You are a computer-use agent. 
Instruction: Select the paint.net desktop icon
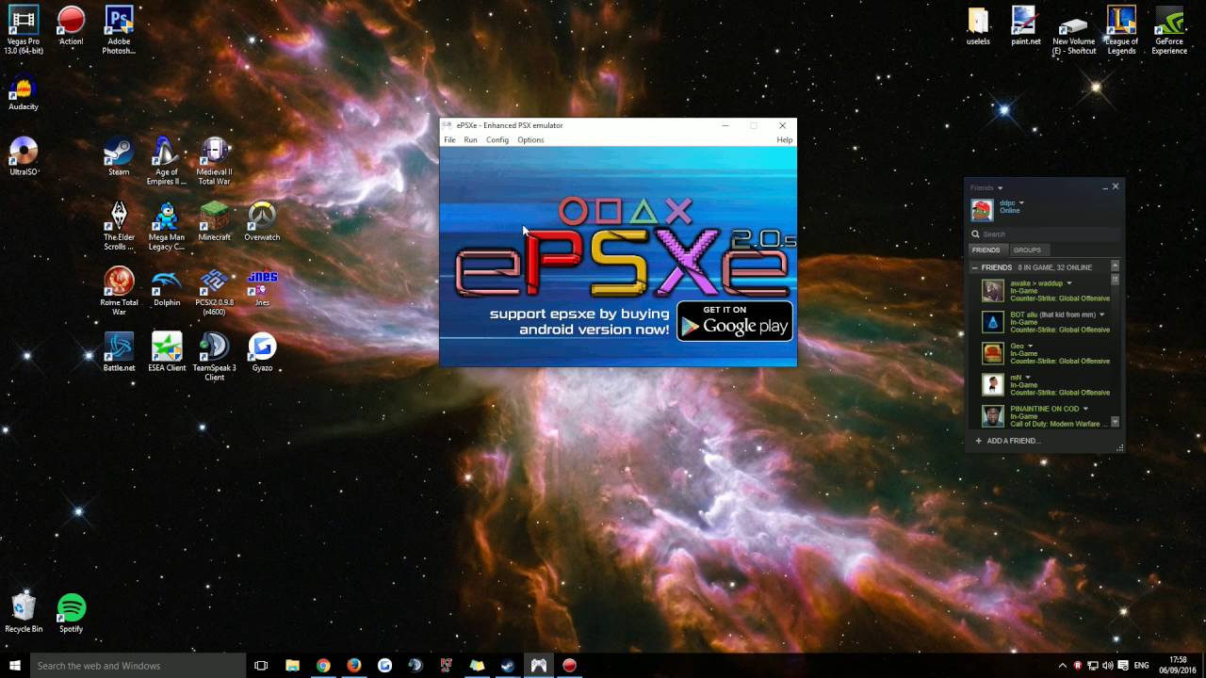tap(1025, 25)
